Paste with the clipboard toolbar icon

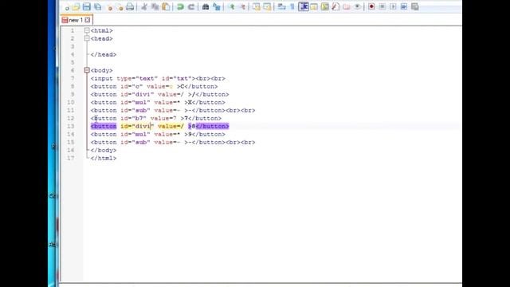(x=166, y=6)
